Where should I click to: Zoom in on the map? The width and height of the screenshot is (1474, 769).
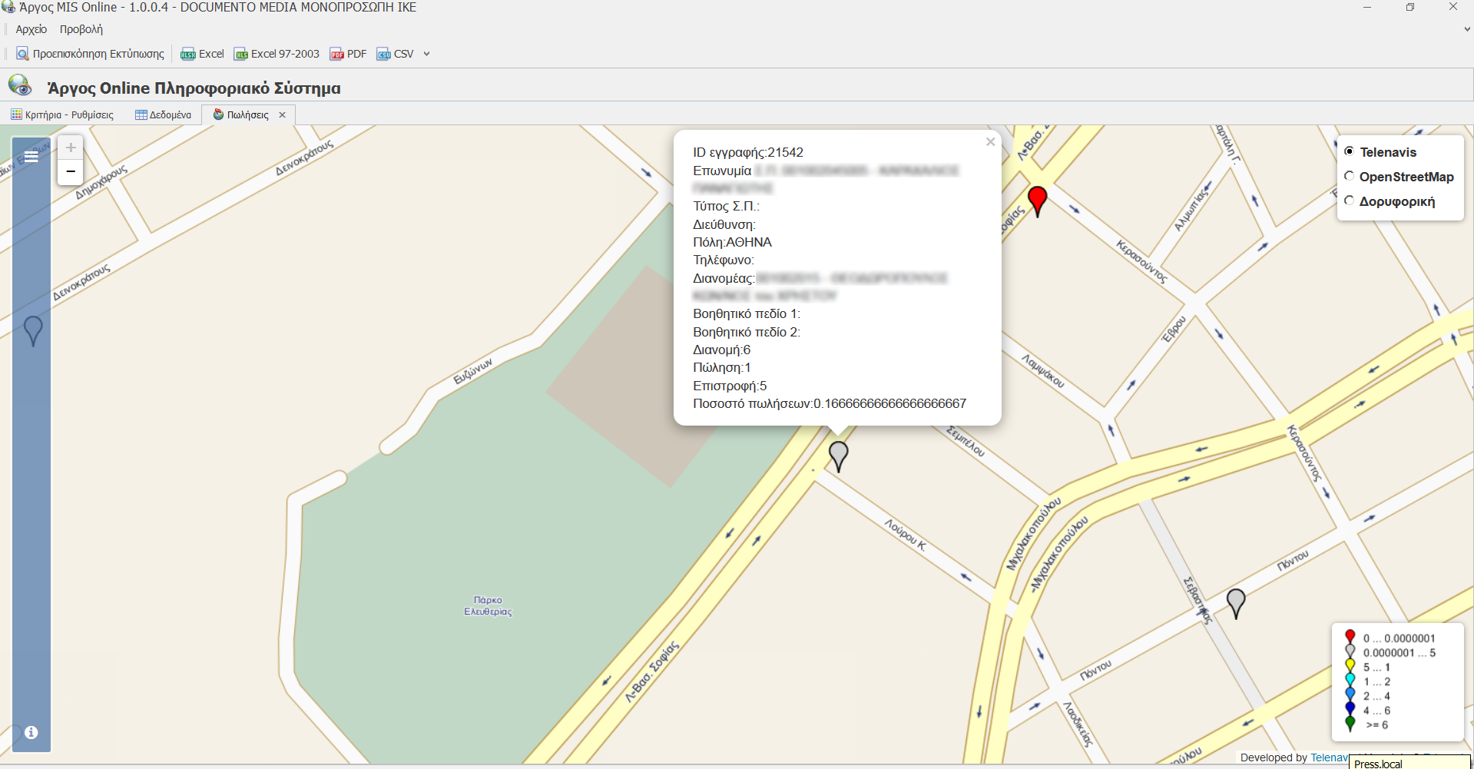(x=70, y=148)
